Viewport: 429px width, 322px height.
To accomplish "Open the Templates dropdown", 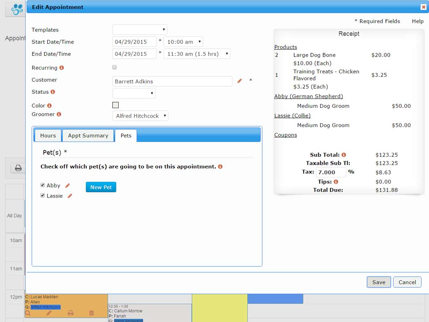I will 139,30.
